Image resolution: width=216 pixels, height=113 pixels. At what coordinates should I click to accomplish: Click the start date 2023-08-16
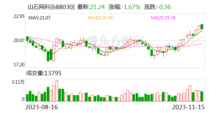(41, 107)
